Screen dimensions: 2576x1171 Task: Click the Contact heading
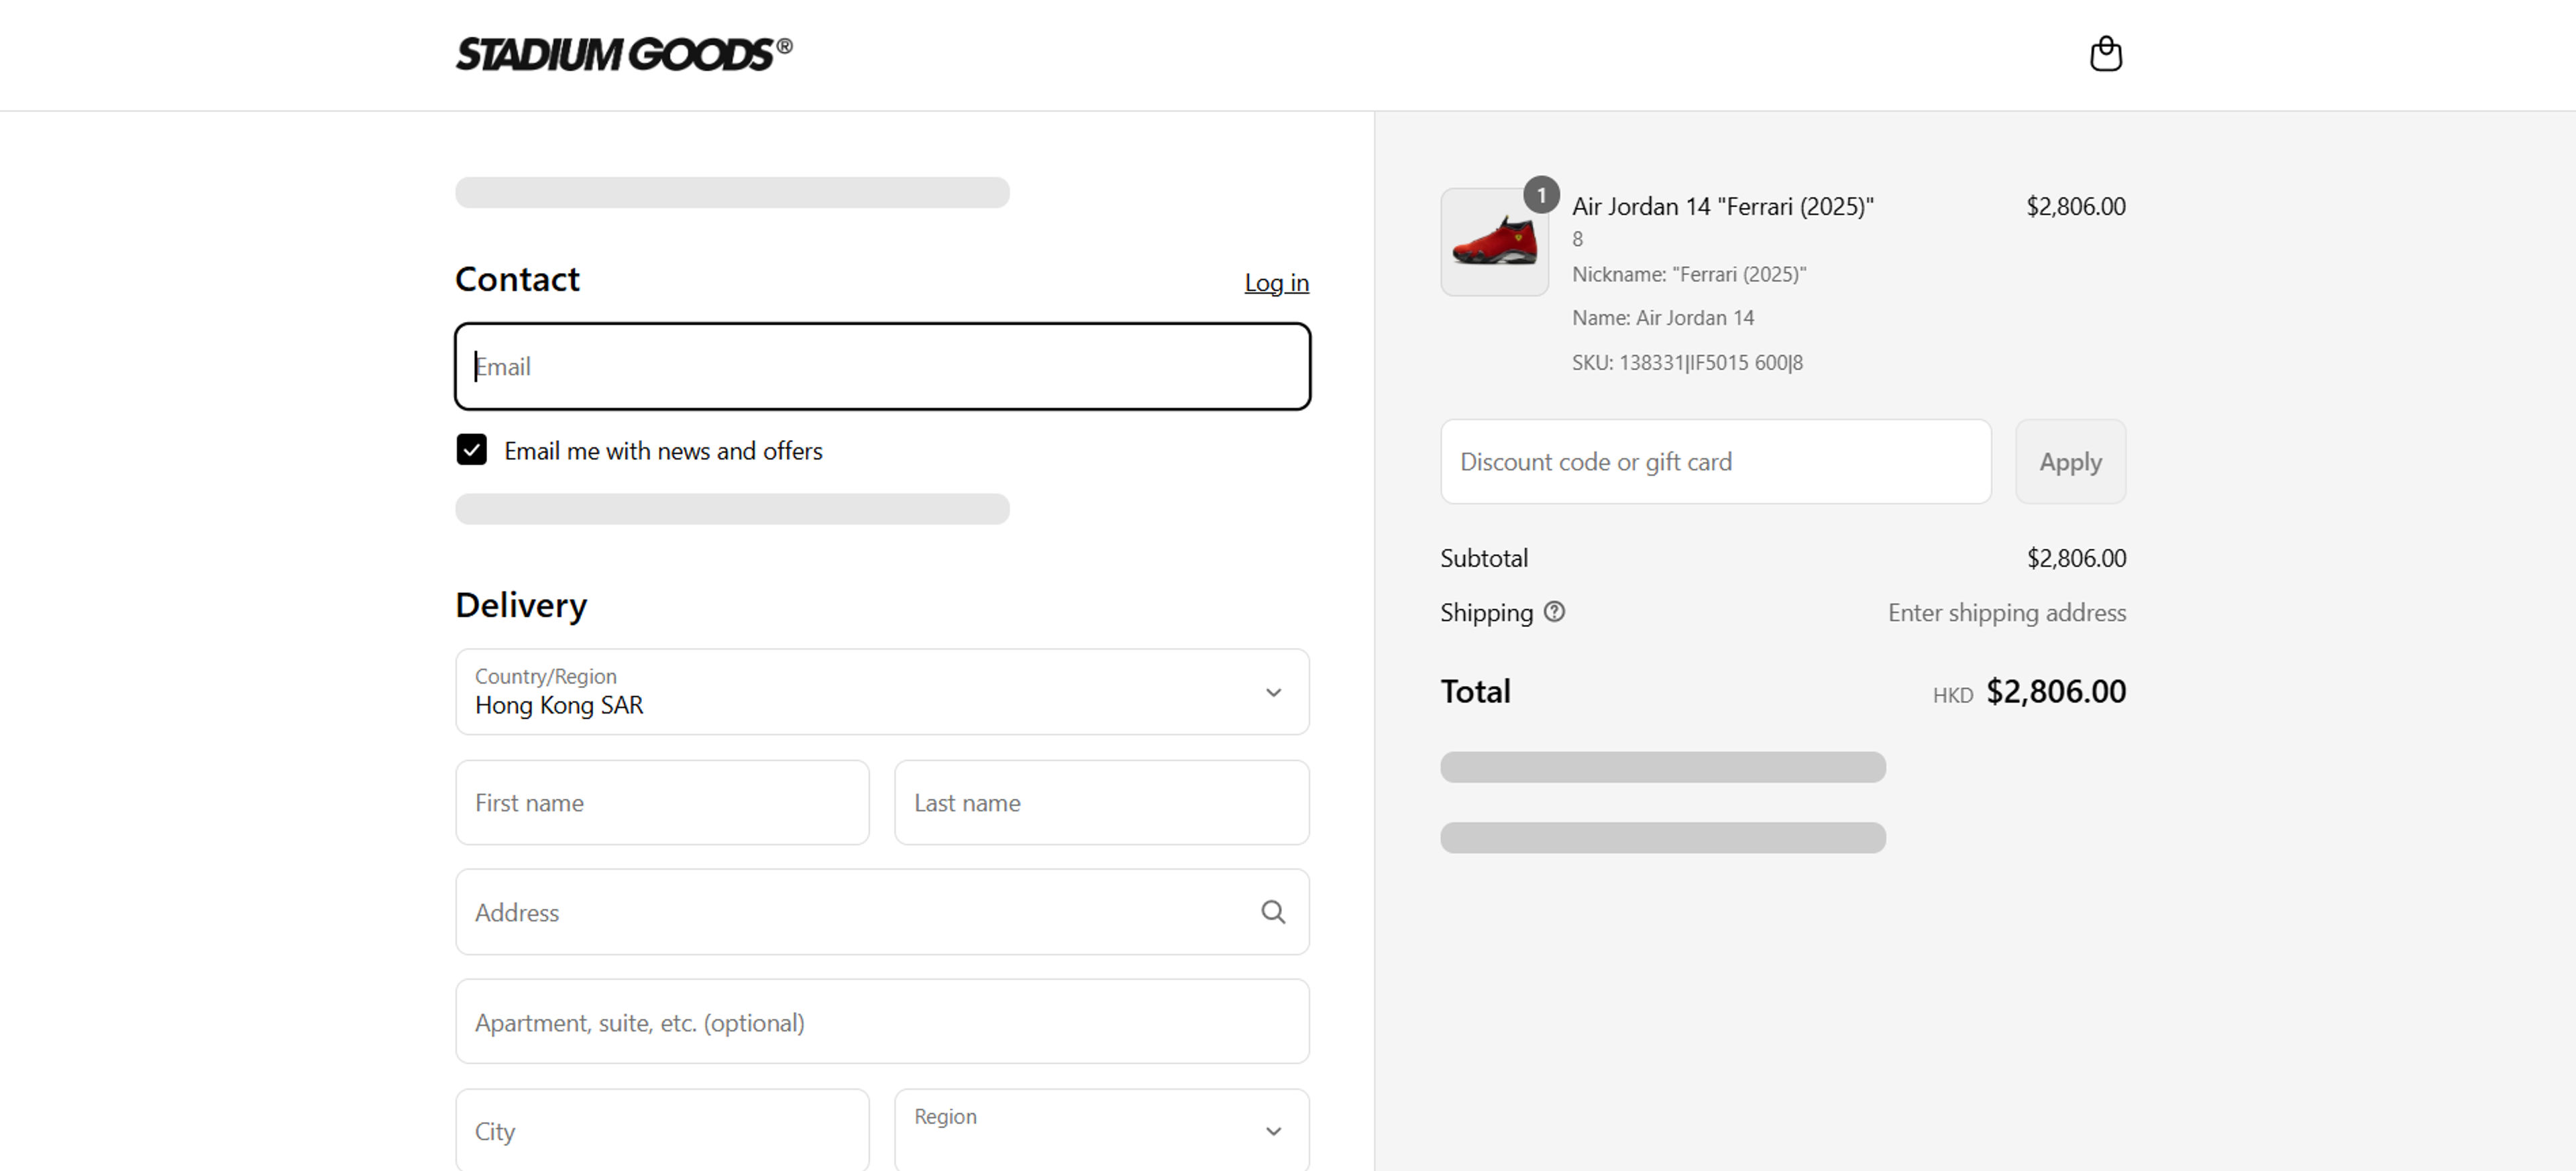click(x=517, y=279)
